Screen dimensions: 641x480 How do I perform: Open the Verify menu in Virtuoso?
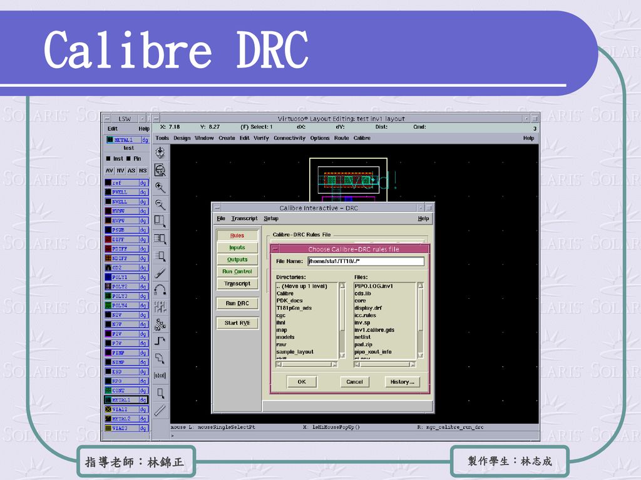261,138
